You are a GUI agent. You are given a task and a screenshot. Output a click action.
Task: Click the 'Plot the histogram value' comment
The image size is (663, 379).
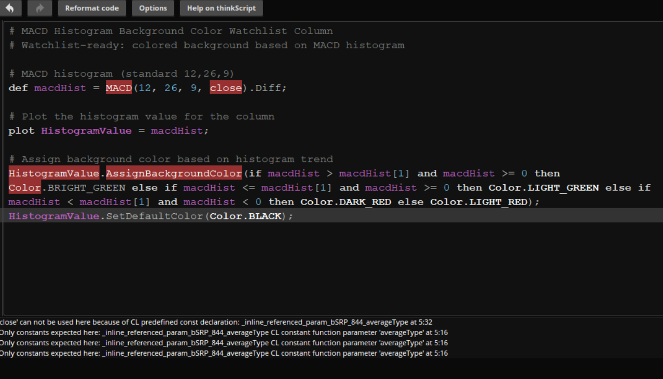click(x=148, y=116)
